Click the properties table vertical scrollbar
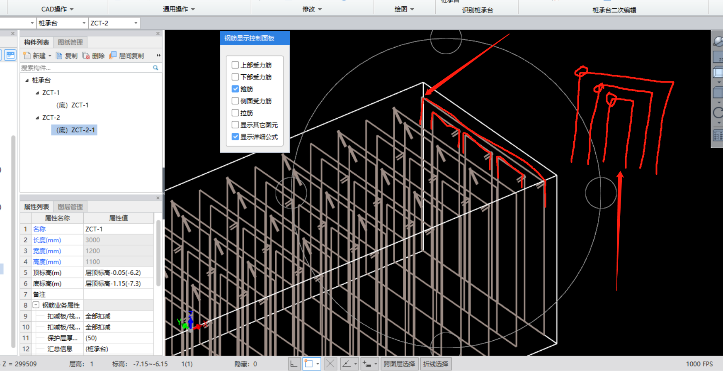The height and width of the screenshot is (371, 723). [x=158, y=253]
